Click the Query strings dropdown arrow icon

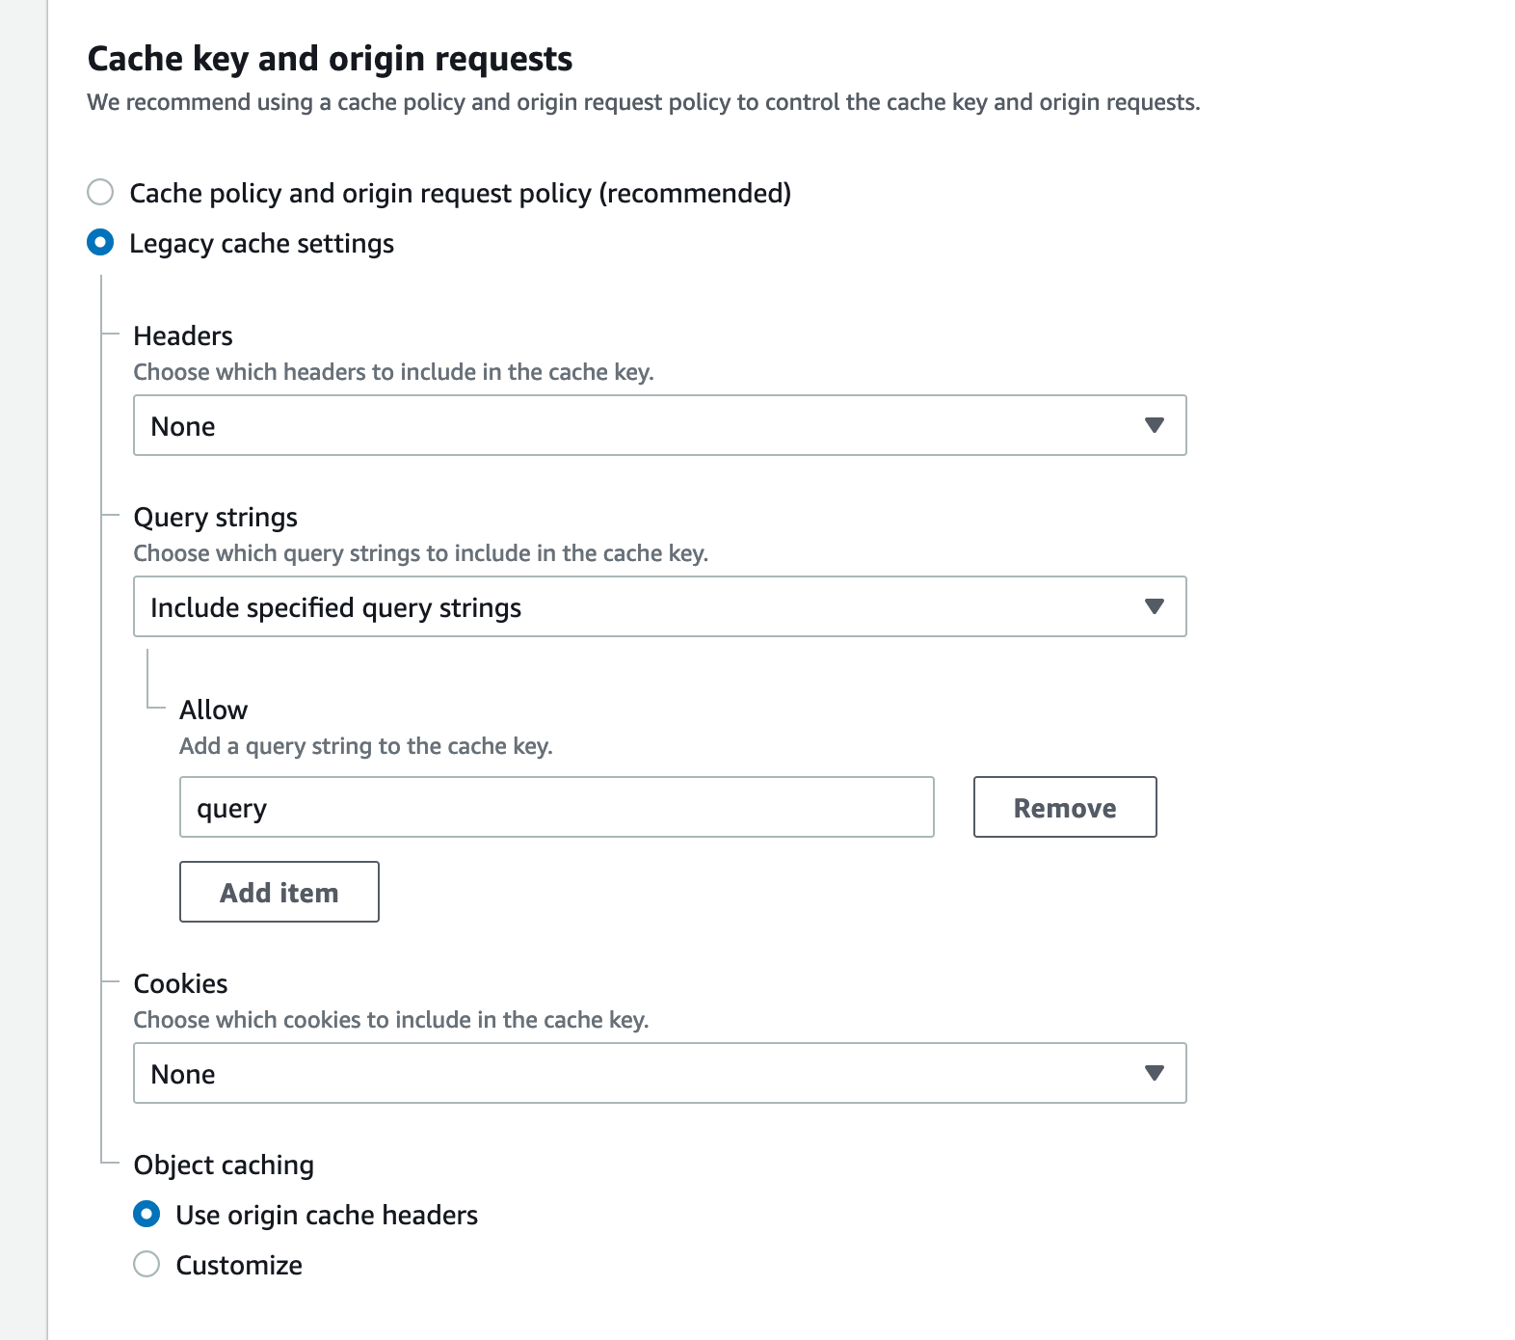point(1154,606)
